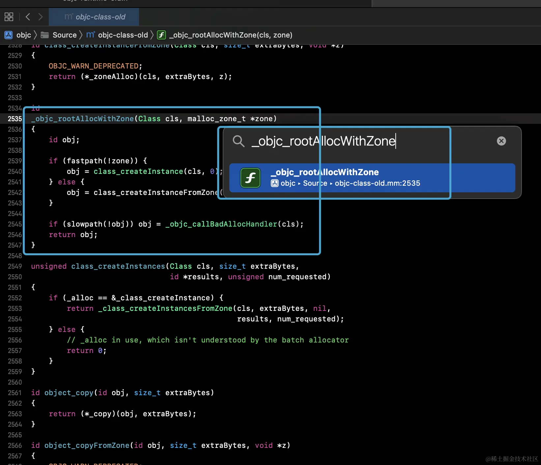Open the related items grid menu
541x465 pixels.
tap(9, 17)
